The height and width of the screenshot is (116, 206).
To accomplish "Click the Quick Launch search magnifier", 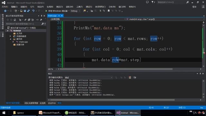I will pos(187,2).
